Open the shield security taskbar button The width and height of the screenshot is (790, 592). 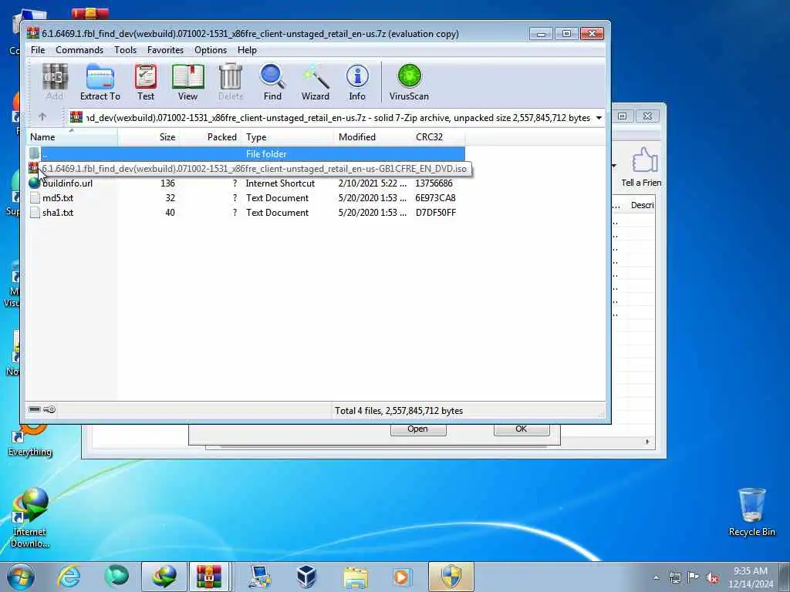point(451,577)
